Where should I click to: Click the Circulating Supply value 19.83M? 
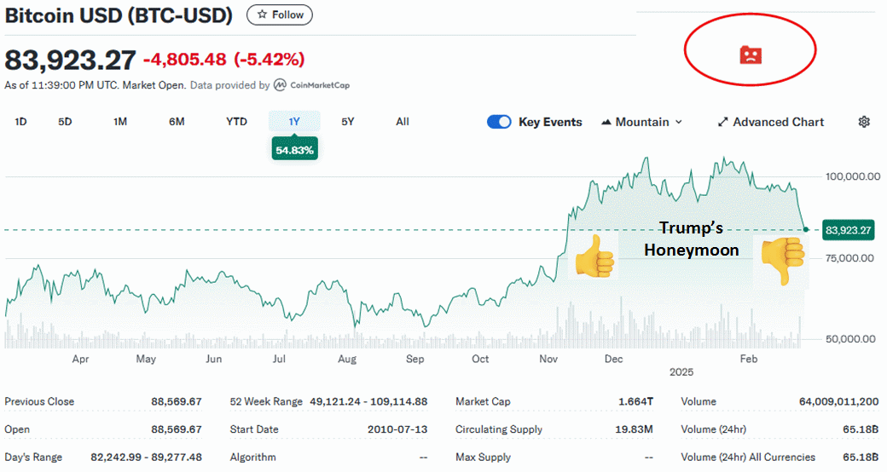pos(634,429)
